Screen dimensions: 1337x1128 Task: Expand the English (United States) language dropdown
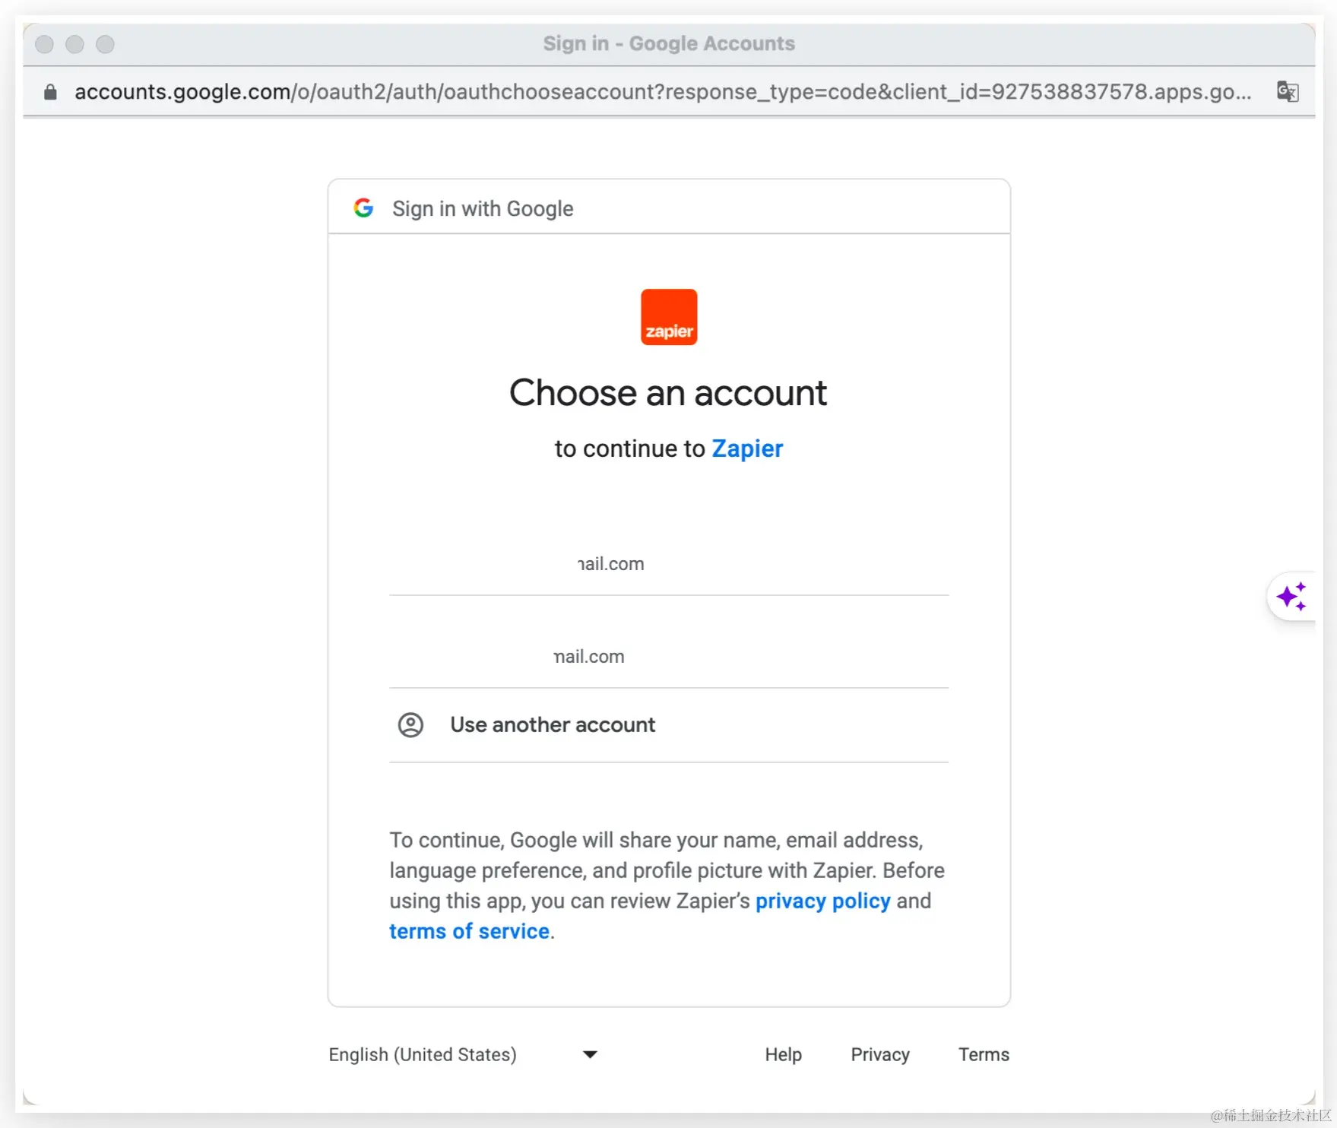click(x=464, y=1054)
